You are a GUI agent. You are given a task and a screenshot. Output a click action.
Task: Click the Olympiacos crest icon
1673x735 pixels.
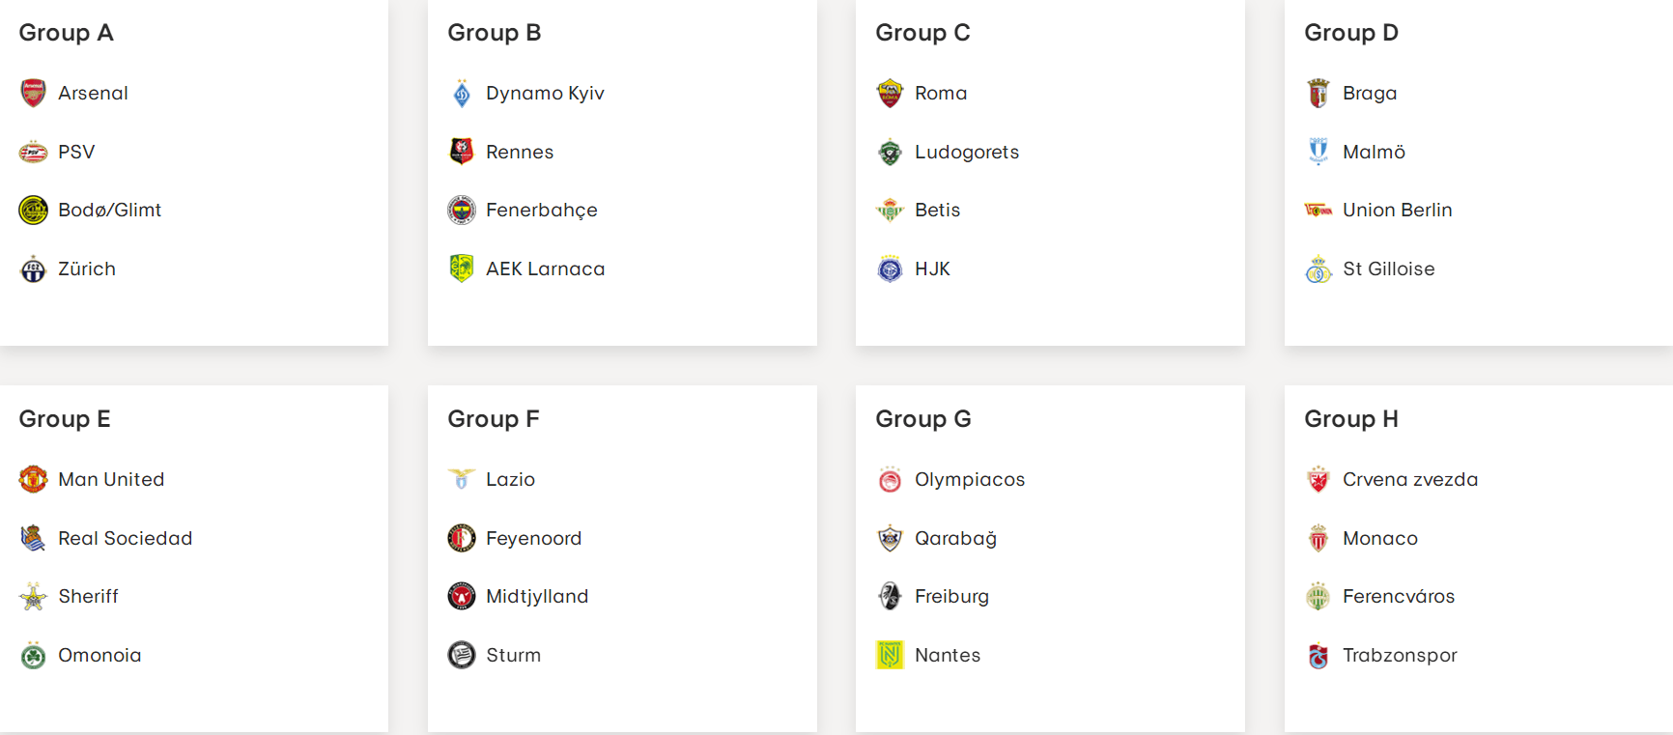(890, 479)
